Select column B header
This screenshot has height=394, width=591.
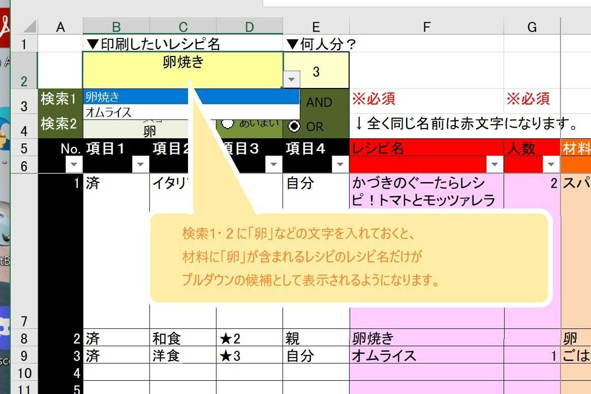(x=116, y=27)
